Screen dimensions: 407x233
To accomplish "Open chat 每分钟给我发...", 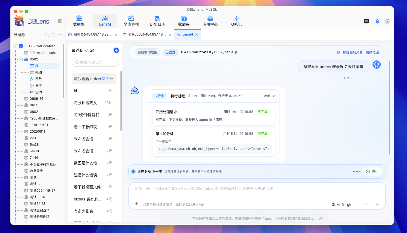I will 94,103.
